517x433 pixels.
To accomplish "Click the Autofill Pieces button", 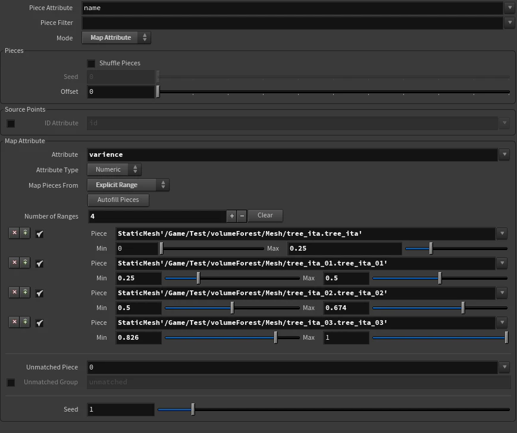I will (118, 200).
